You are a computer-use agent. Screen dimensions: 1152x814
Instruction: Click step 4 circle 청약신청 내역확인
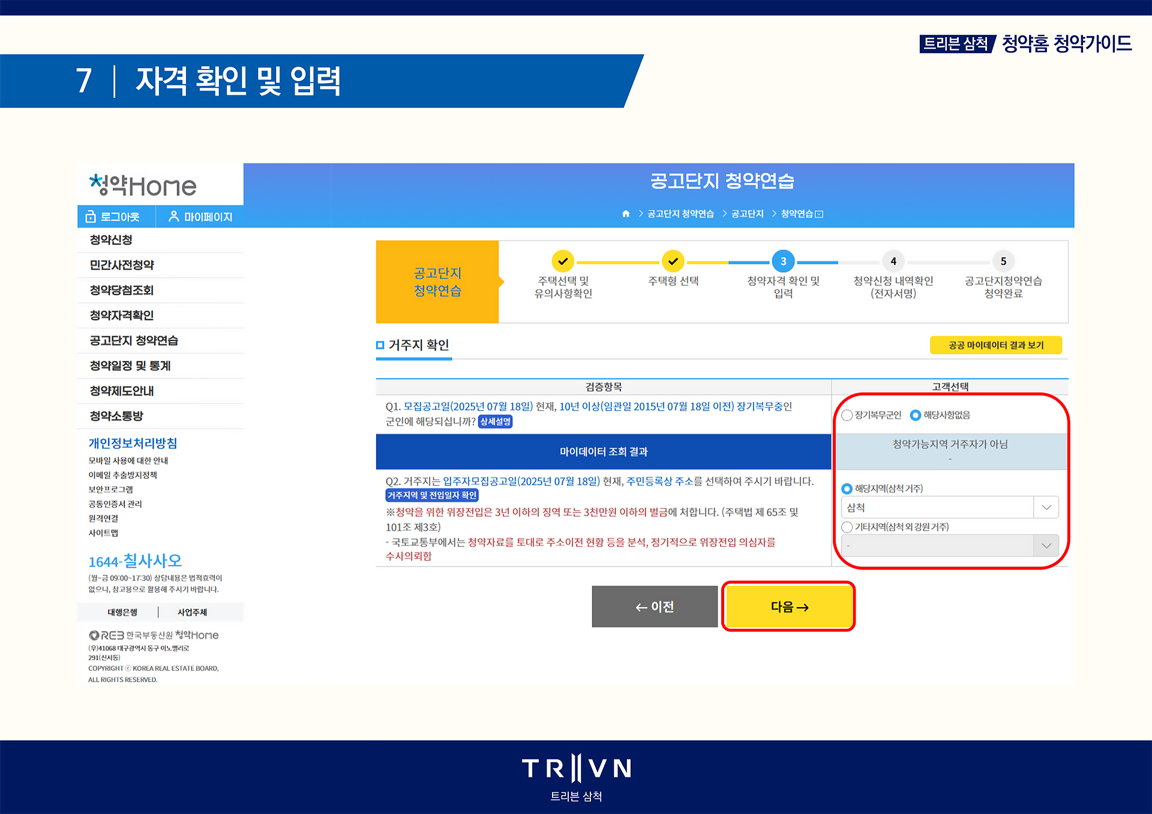(893, 261)
